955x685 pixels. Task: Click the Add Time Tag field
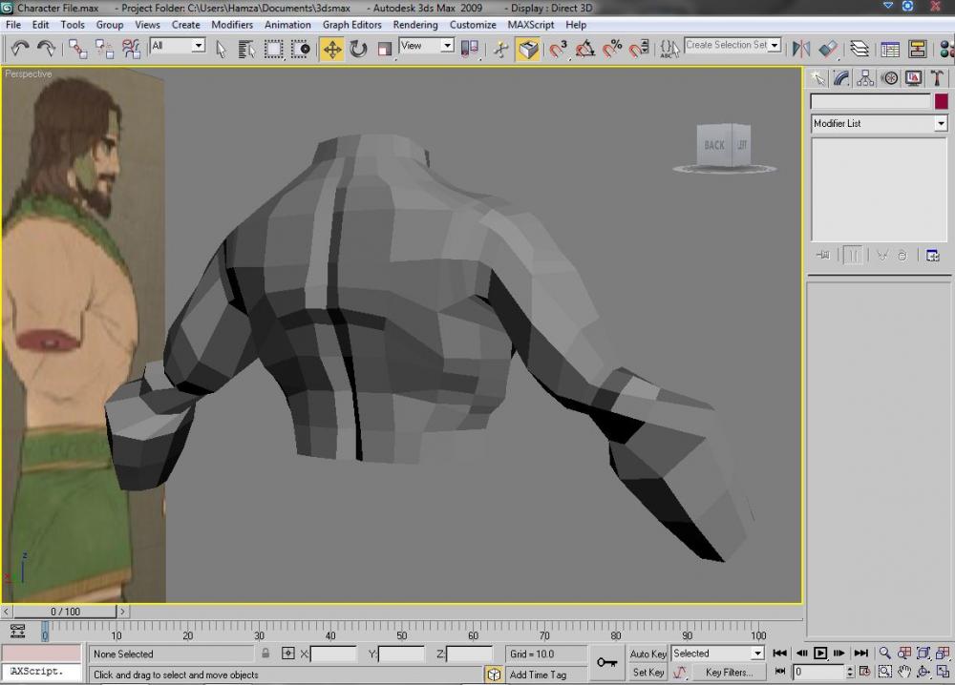(x=538, y=675)
